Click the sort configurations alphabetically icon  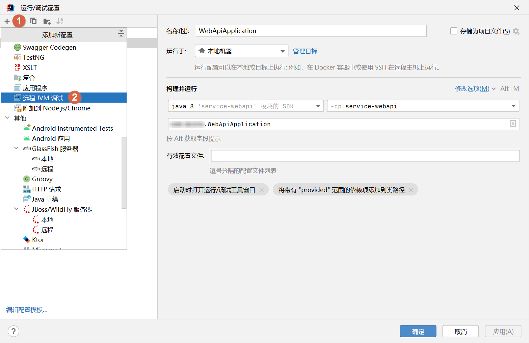60,21
